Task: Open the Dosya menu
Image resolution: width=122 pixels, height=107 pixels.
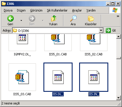Action: [8, 10]
